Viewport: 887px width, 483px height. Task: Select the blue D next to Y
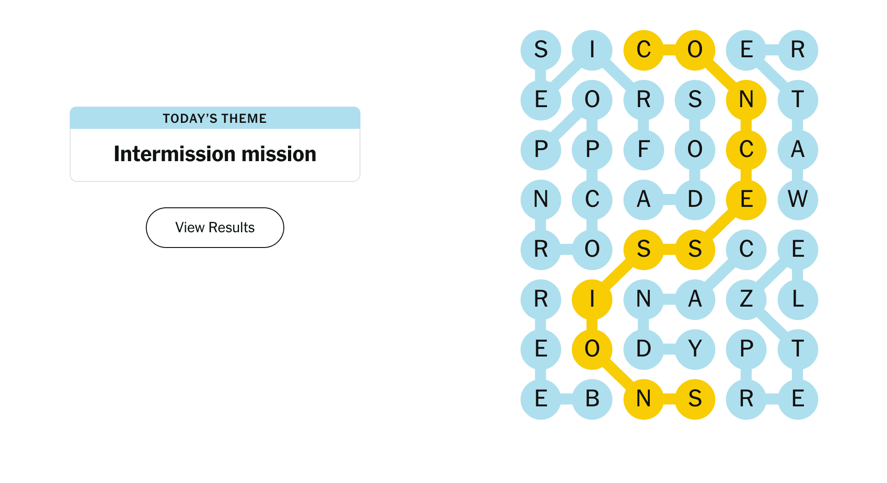click(x=643, y=349)
